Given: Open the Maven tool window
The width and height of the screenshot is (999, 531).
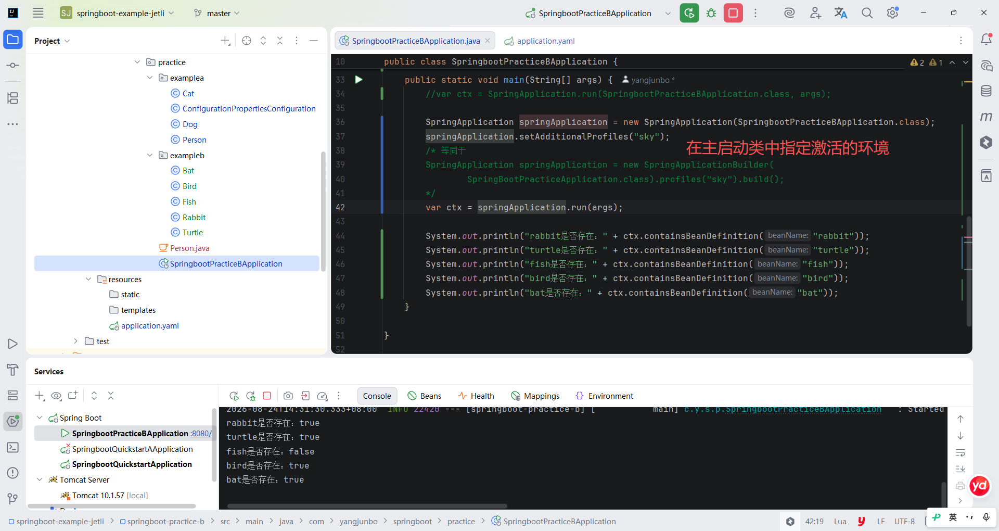Looking at the screenshot, I should tap(986, 117).
